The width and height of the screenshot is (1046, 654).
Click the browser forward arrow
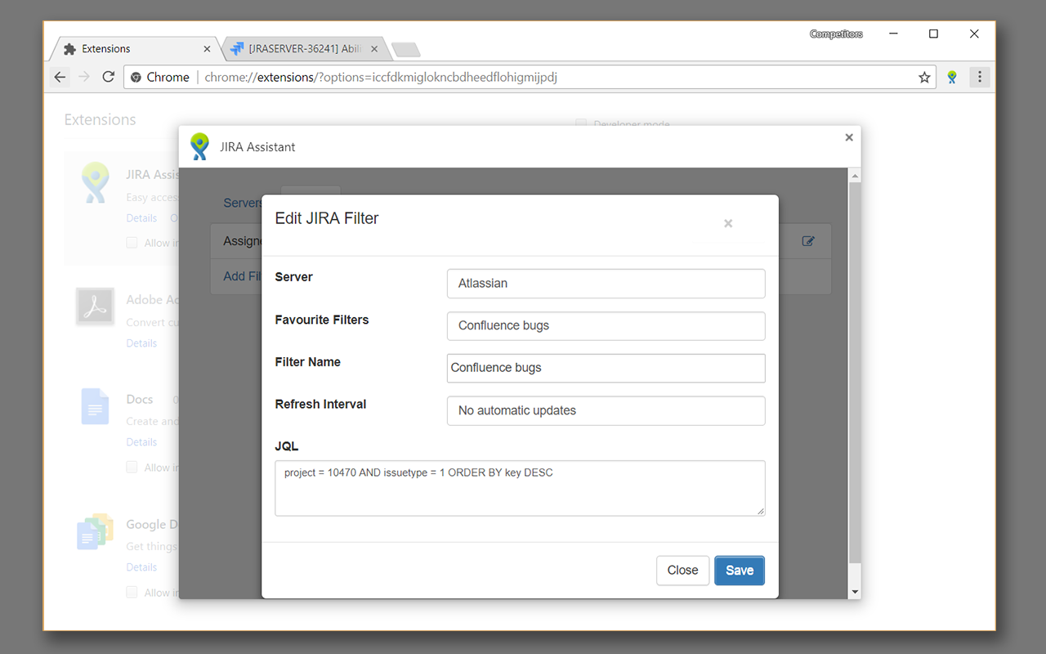point(84,77)
